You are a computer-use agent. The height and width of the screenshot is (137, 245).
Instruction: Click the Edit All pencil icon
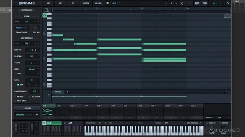35,28
